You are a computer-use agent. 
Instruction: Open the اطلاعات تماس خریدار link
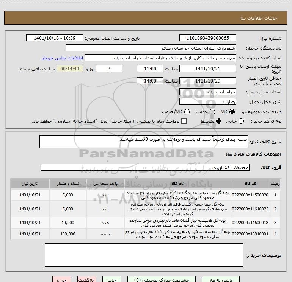(x=63, y=58)
